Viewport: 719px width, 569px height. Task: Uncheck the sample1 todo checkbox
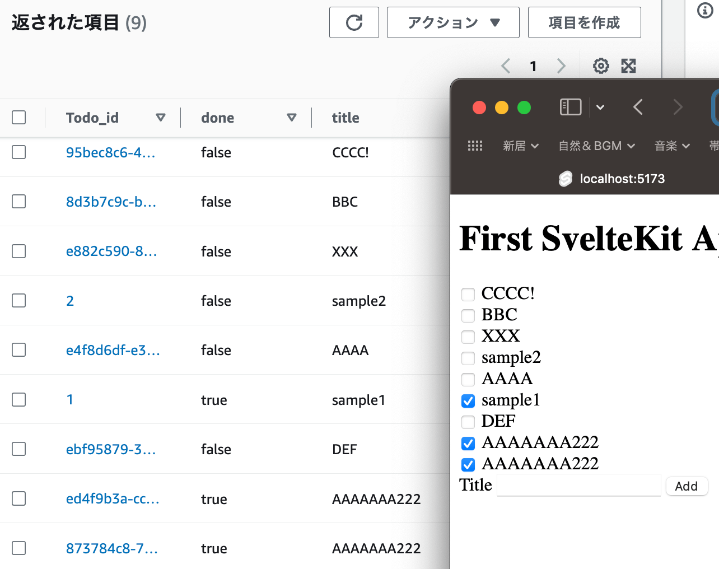468,401
